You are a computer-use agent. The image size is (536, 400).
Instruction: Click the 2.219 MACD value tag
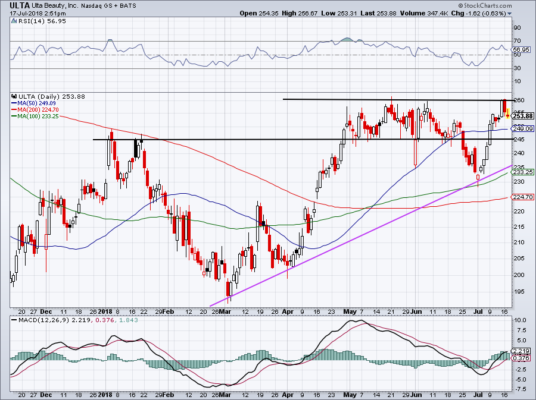(522, 351)
